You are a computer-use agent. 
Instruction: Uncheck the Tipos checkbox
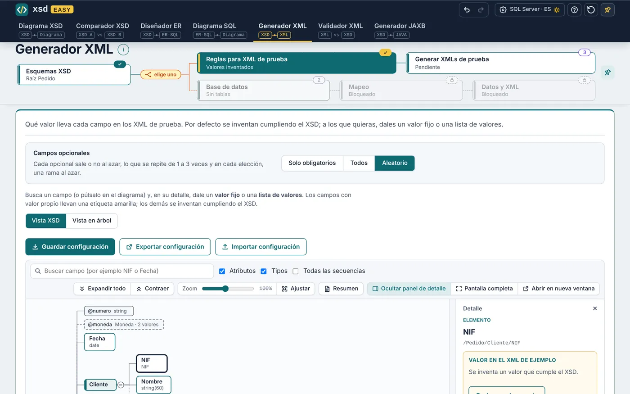(264, 271)
